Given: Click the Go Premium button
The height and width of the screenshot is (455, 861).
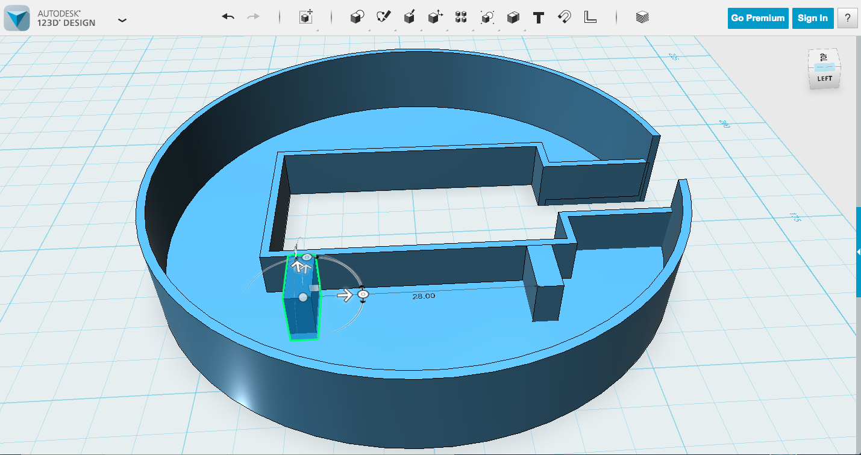Looking at the screenshot, I should 757,18.
